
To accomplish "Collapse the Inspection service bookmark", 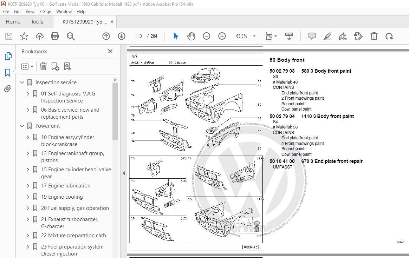I will pyautogui.click(x=22, y=82).
